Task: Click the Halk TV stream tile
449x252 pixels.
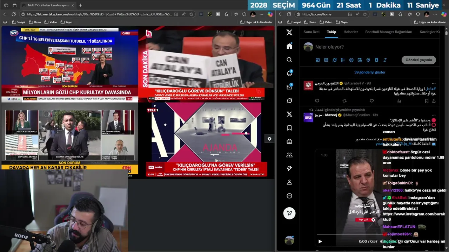Action: coord(206,64)
